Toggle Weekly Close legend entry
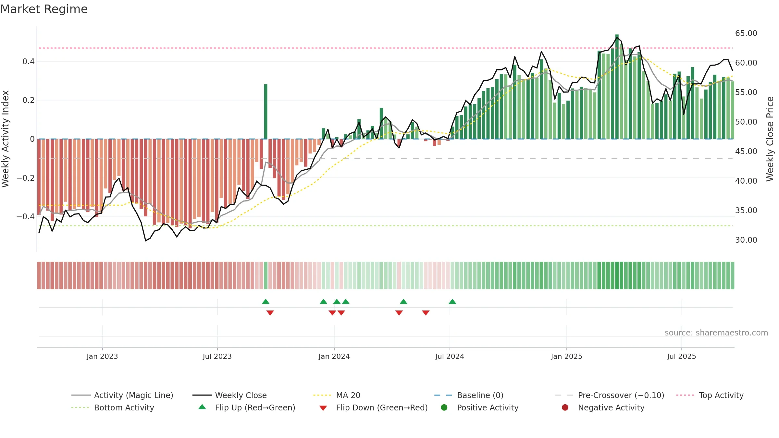Screen dimensions: 779x438 (x=229, y=395)
